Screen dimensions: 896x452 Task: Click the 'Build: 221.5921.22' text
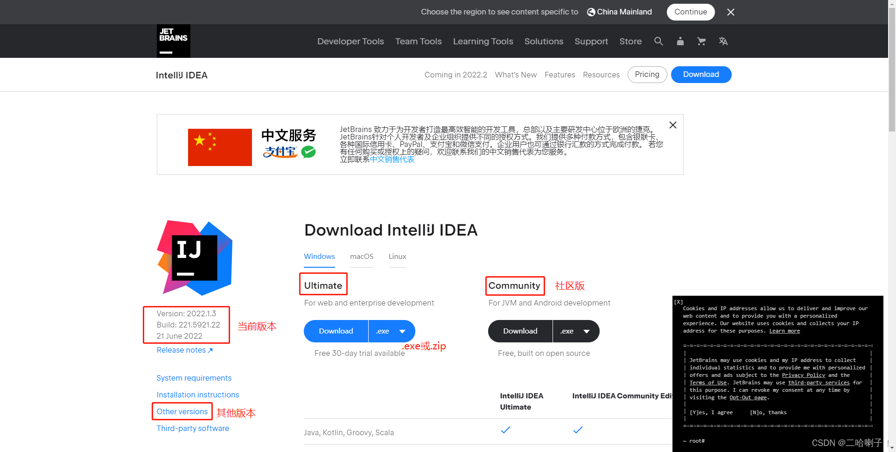(x=188, y=325)
